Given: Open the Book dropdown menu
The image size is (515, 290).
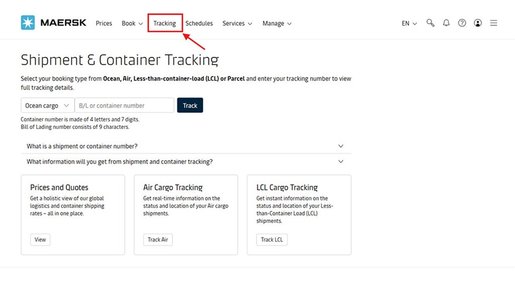Looking at the screenshot, I should pos(132,23).
